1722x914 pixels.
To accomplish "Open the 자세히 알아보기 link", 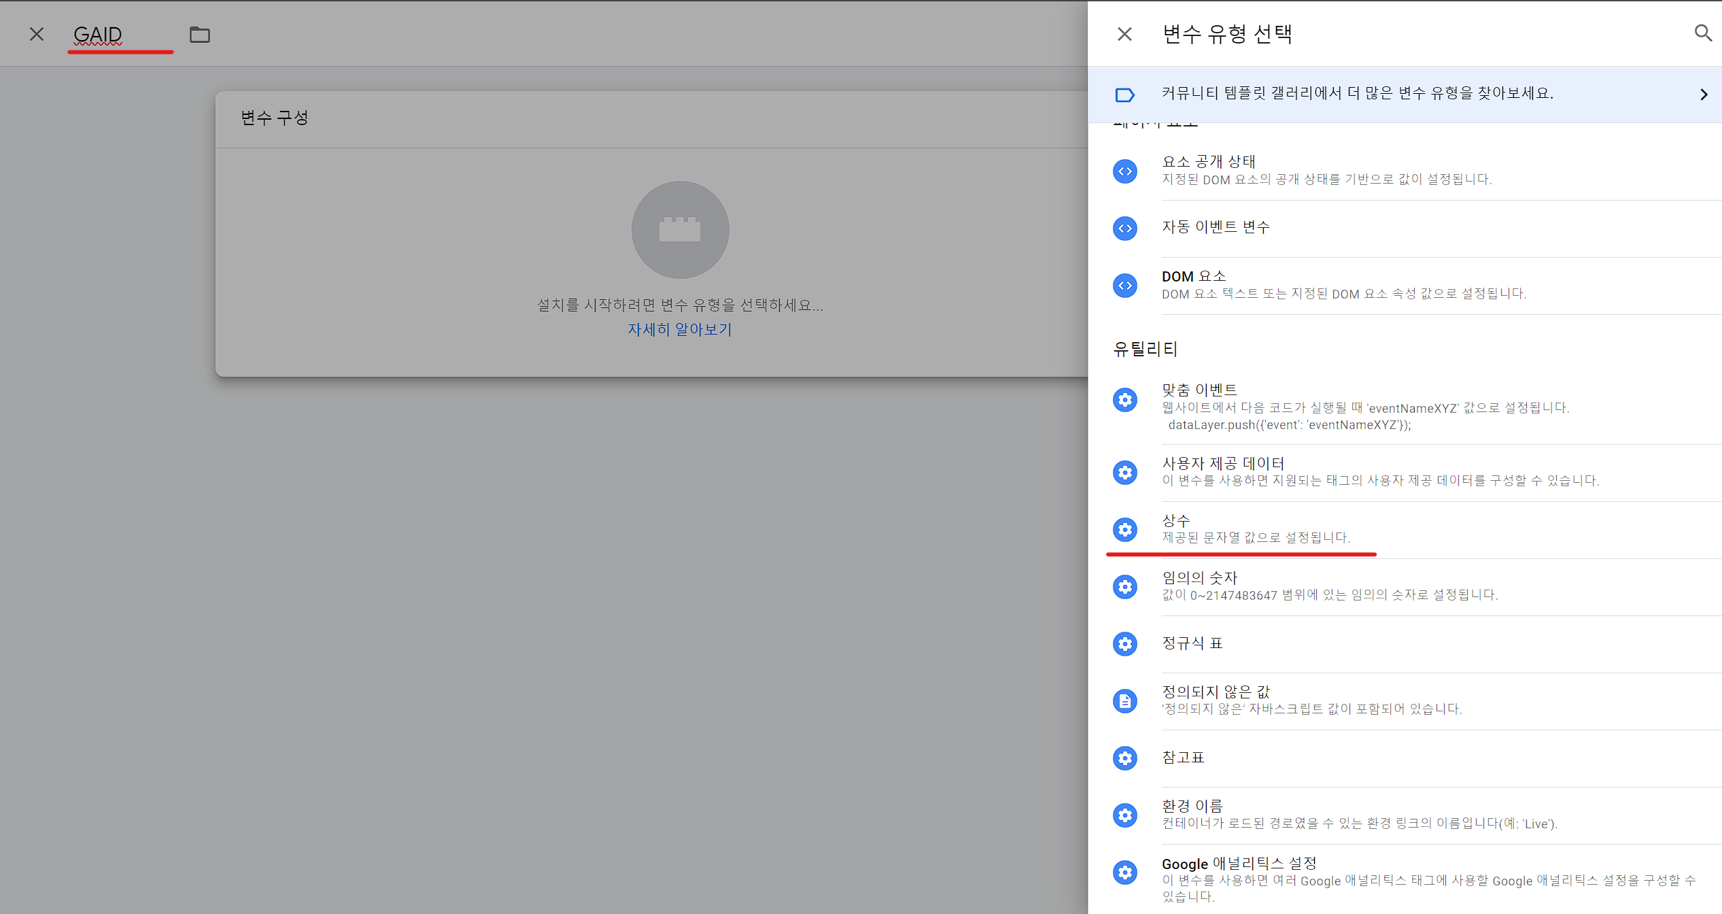I will pyautogui.click(x=679, y=330).
